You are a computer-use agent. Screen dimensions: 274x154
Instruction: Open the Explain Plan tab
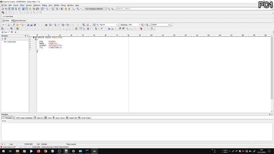point(71,118)
